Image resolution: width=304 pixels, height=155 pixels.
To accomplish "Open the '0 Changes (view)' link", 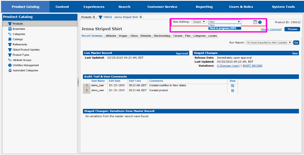I will 228,66.
